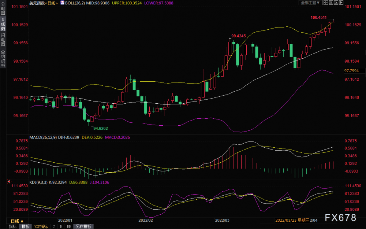Click the single B button in the bottom bar
Image resolution: width=366 pixels, height=229 pixels.
click(x=61, y=226)
